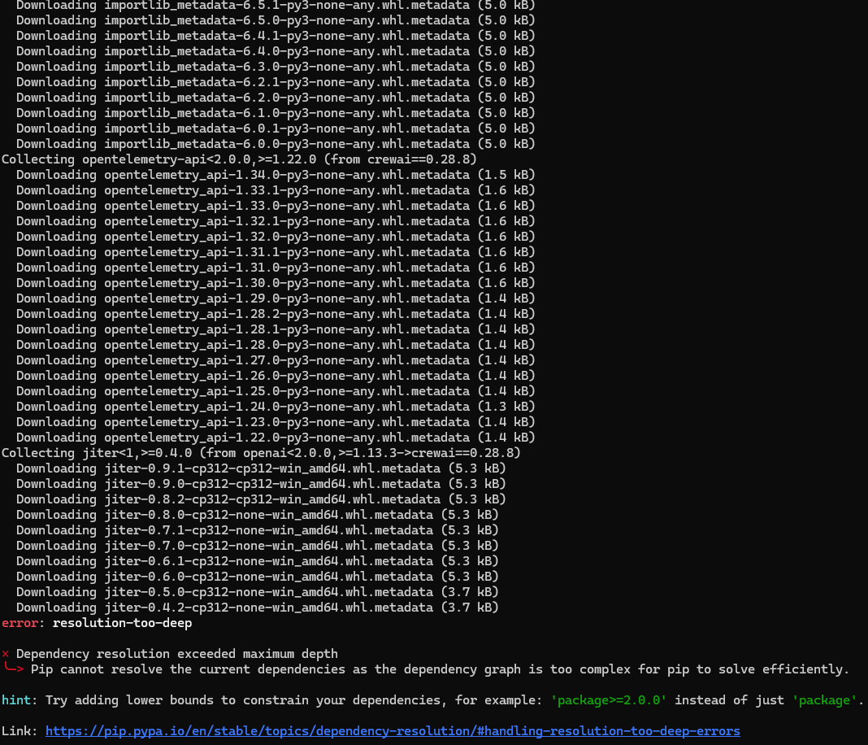This screenshot has width=868, height=745.
Task: Click the 'Collecting jiter<1,>=0.4.0' line
Action: (261, 453)
